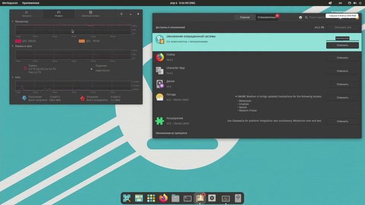Open the Terminal icon in the dock

(188, 198)
